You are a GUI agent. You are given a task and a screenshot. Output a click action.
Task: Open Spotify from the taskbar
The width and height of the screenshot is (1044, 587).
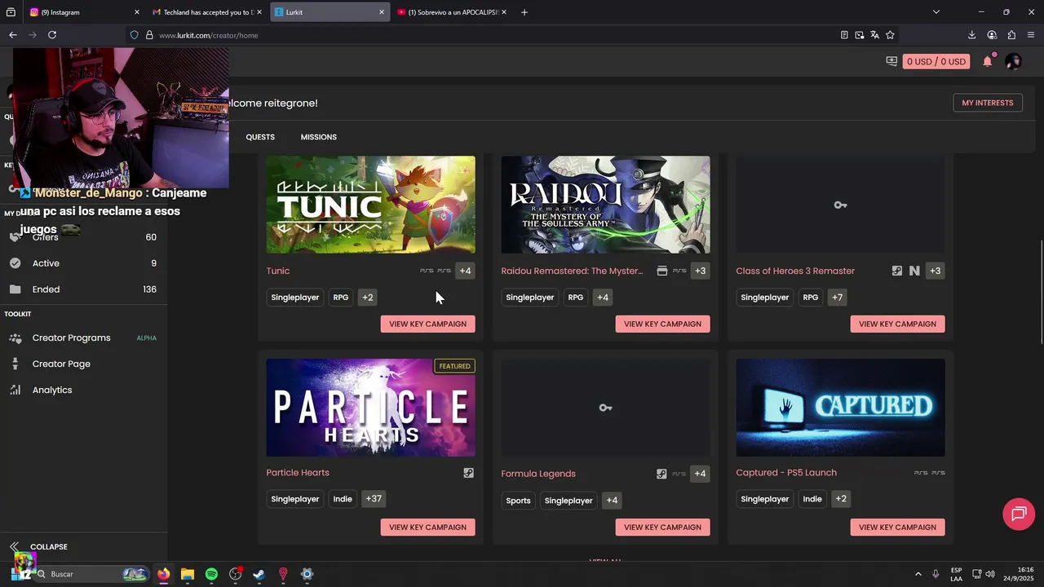211,574
